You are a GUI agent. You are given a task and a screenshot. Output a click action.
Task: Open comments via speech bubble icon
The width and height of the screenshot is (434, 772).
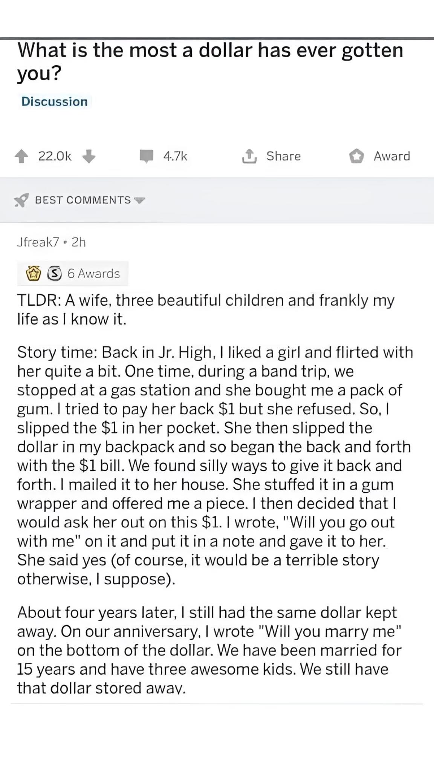click(147, 156)
